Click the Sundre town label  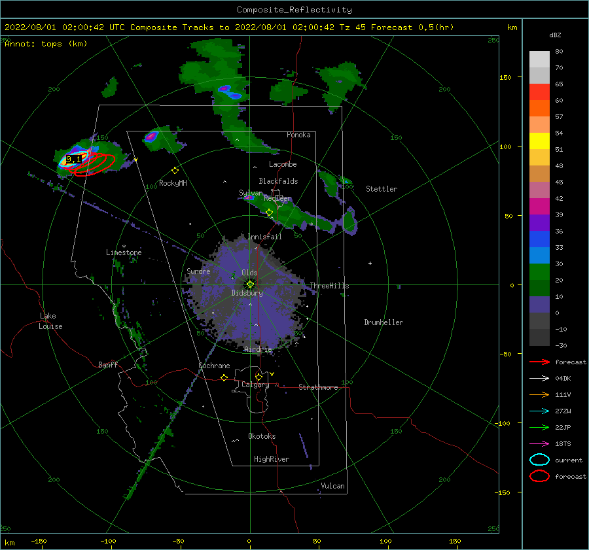click(198, 271)
